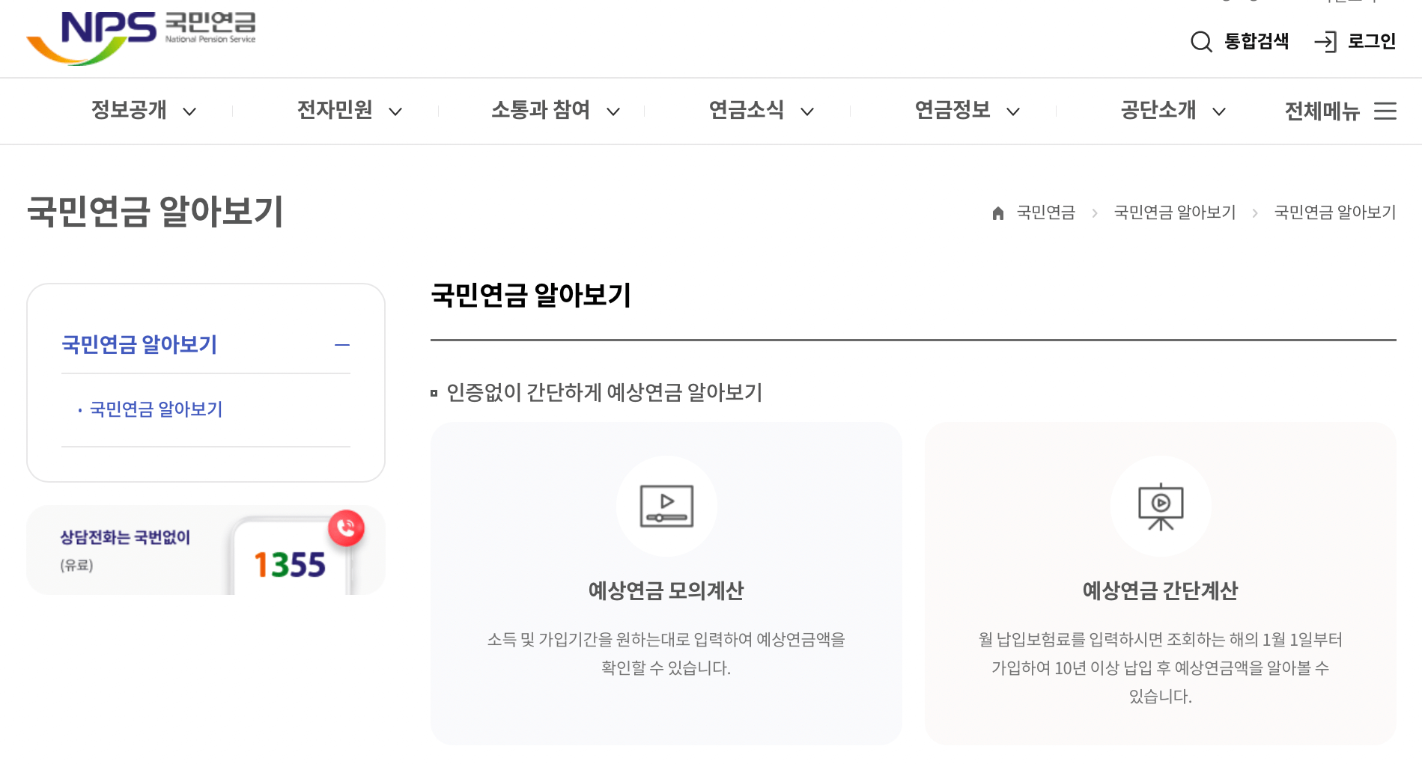Open search with the magnifier icon
Viewport: 1422px width, 764px height.
click(x=1201, y=42)
